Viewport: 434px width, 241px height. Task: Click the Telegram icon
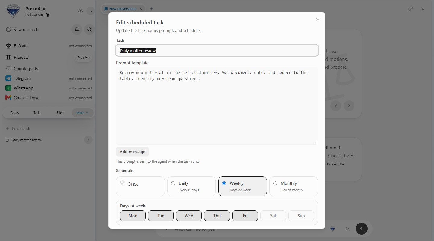click(8, 78)
